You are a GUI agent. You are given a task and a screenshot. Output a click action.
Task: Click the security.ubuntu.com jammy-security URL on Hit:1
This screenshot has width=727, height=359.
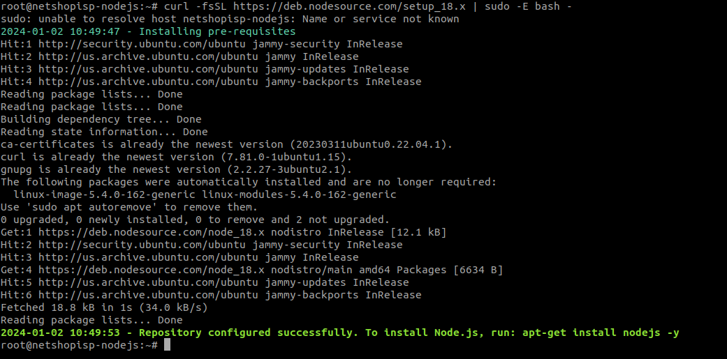pyautogui.click(x=189, y=44)
